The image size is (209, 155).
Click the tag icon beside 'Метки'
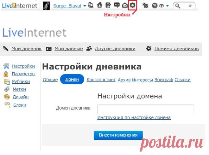point(7,89)
